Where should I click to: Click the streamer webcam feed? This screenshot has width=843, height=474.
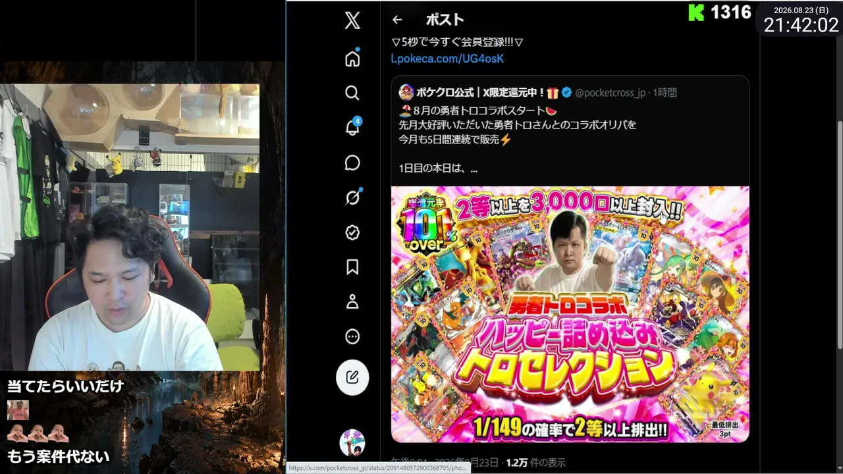coord(130,227)
